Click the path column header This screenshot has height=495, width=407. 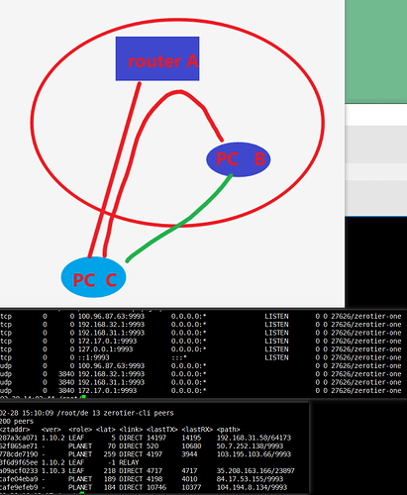(x=228, y=430)
